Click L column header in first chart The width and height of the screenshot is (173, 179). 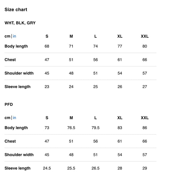coord(96,36)
